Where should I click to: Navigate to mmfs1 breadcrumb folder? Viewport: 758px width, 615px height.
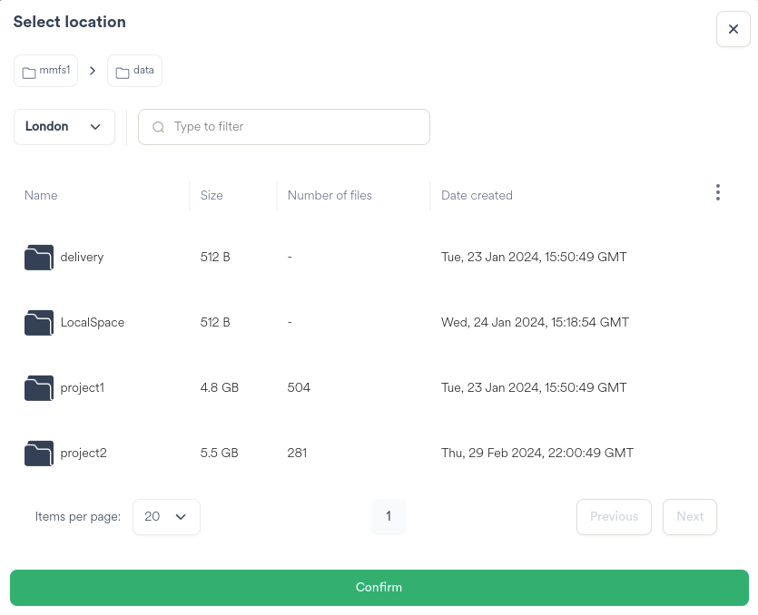[x=46, y=71]
